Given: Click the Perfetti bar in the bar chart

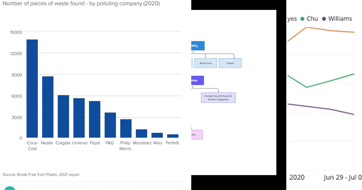Looking at the screenshot, I should click(172, 136).
